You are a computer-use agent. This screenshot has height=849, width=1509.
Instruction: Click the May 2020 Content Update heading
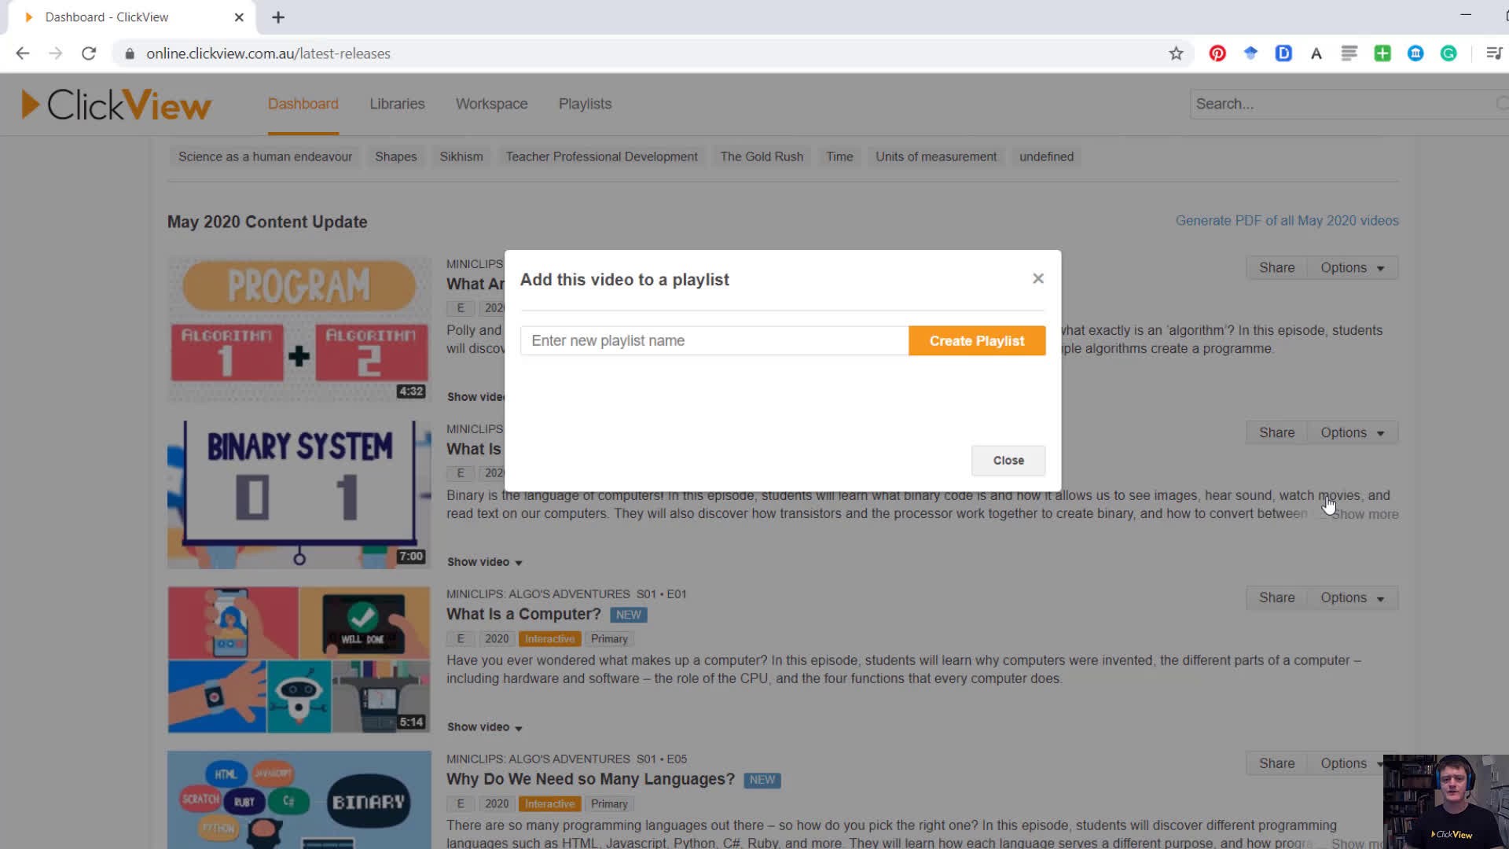(x=267, y=222)
